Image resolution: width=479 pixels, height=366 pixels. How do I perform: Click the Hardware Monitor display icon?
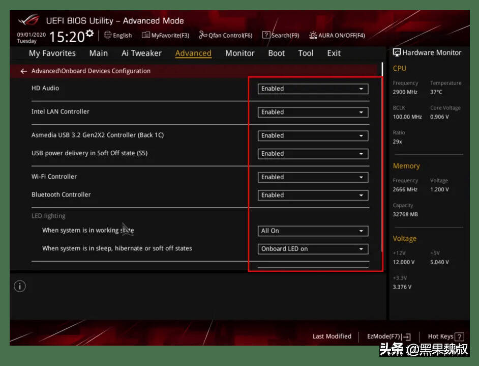coord(397,52)
